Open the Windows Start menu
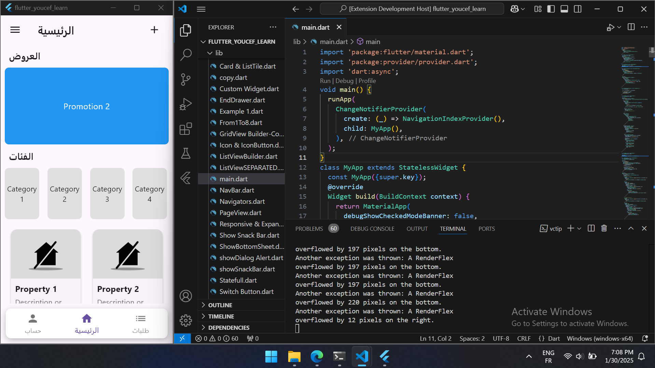 click(x=271, y=356)
